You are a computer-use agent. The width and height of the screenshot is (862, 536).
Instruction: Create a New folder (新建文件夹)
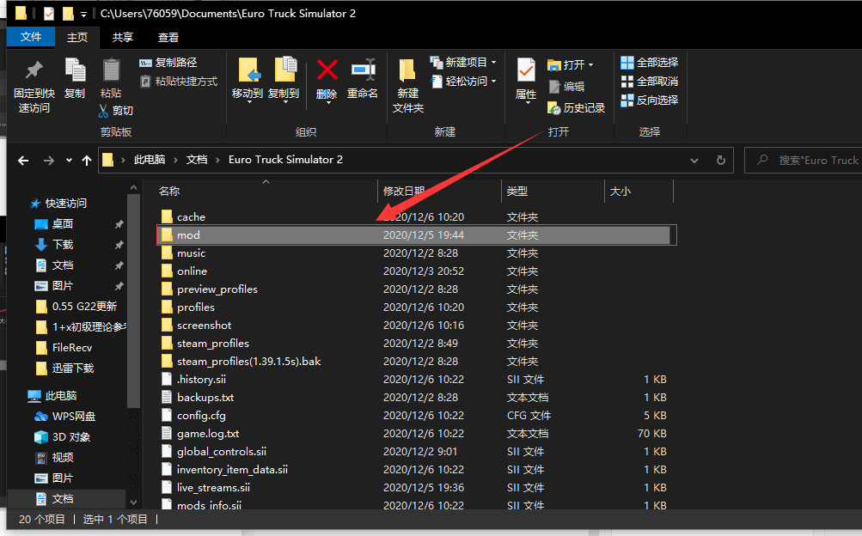[408, 86]
